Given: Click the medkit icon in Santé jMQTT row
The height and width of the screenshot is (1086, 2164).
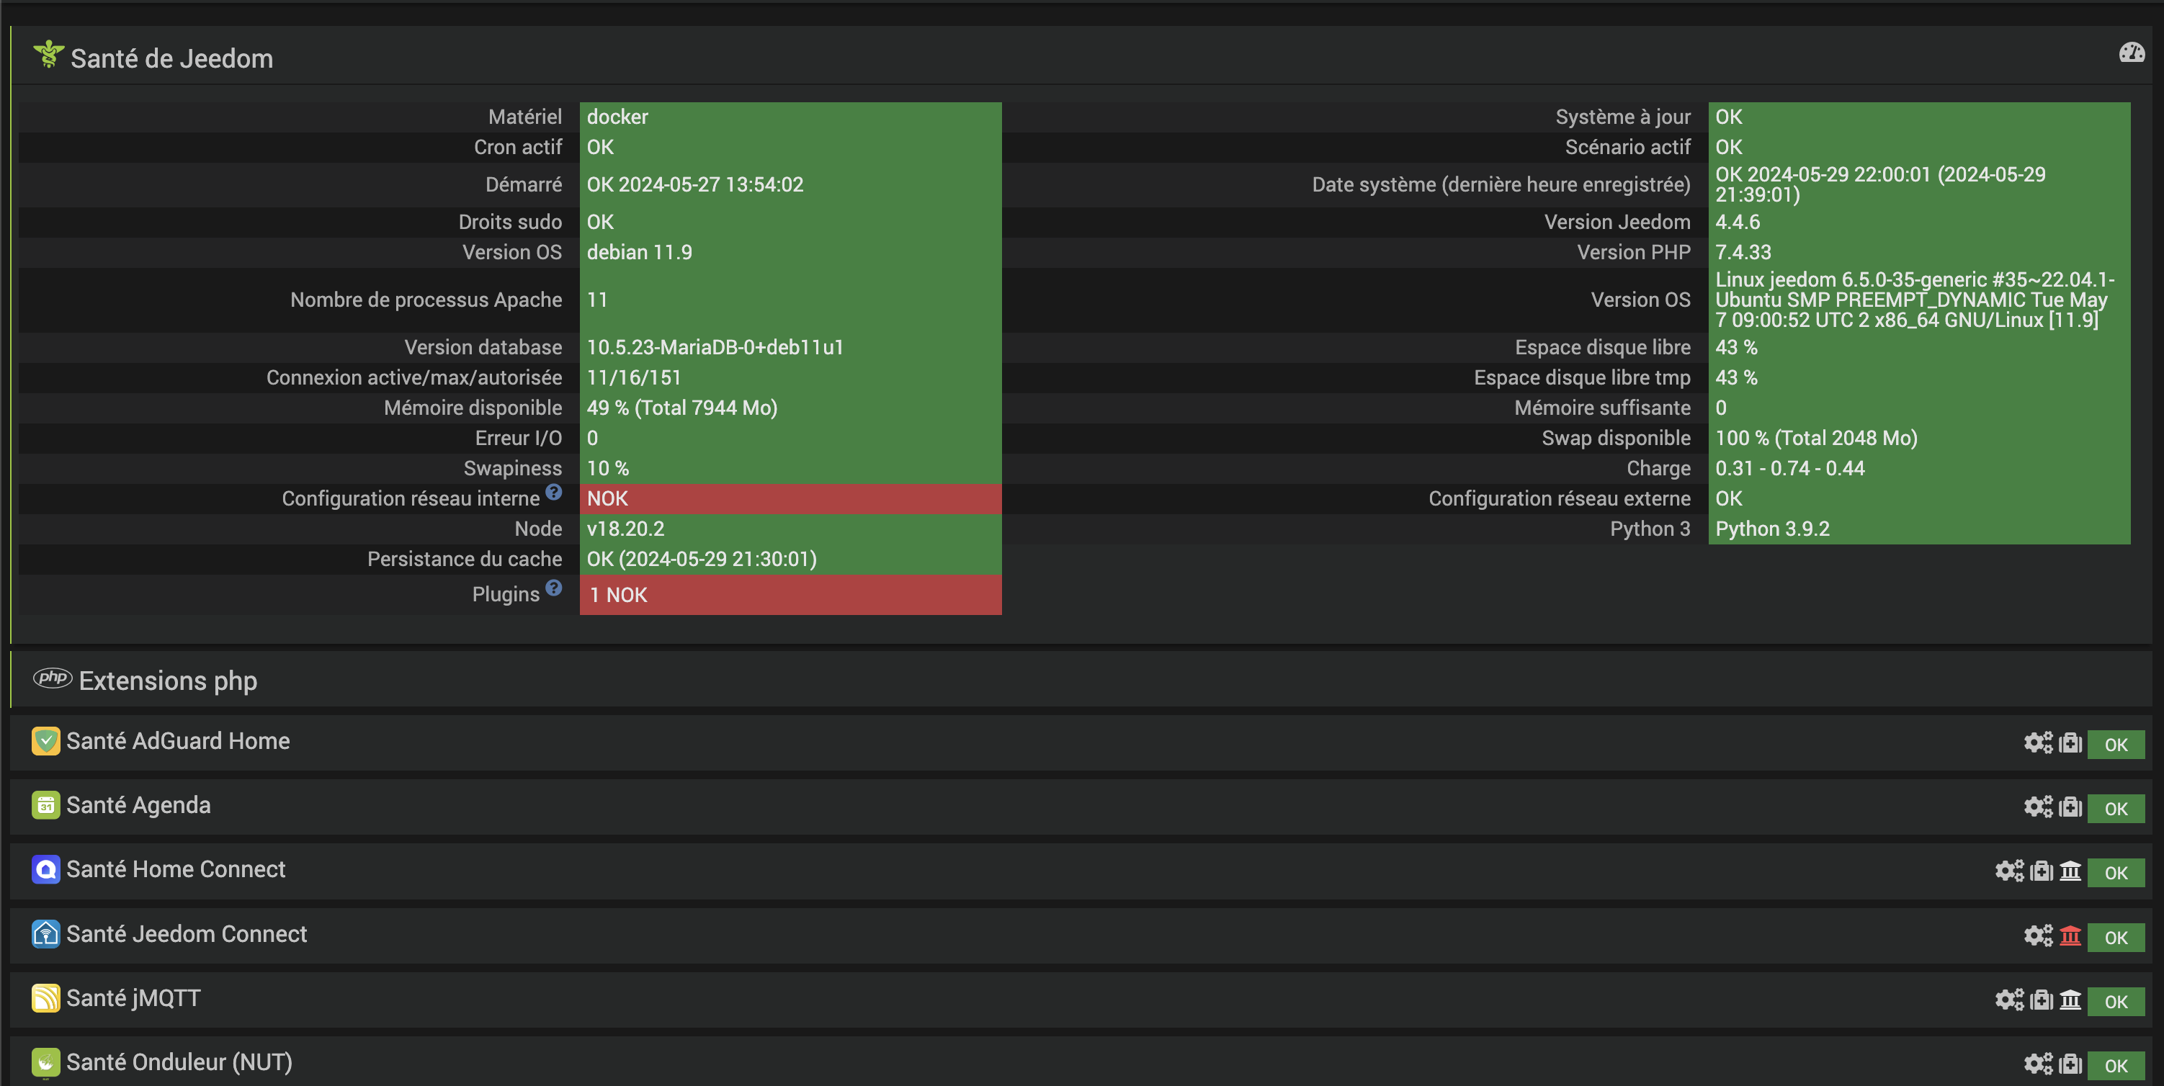Looking at the screenshot, I should tap(2042, 1000).
